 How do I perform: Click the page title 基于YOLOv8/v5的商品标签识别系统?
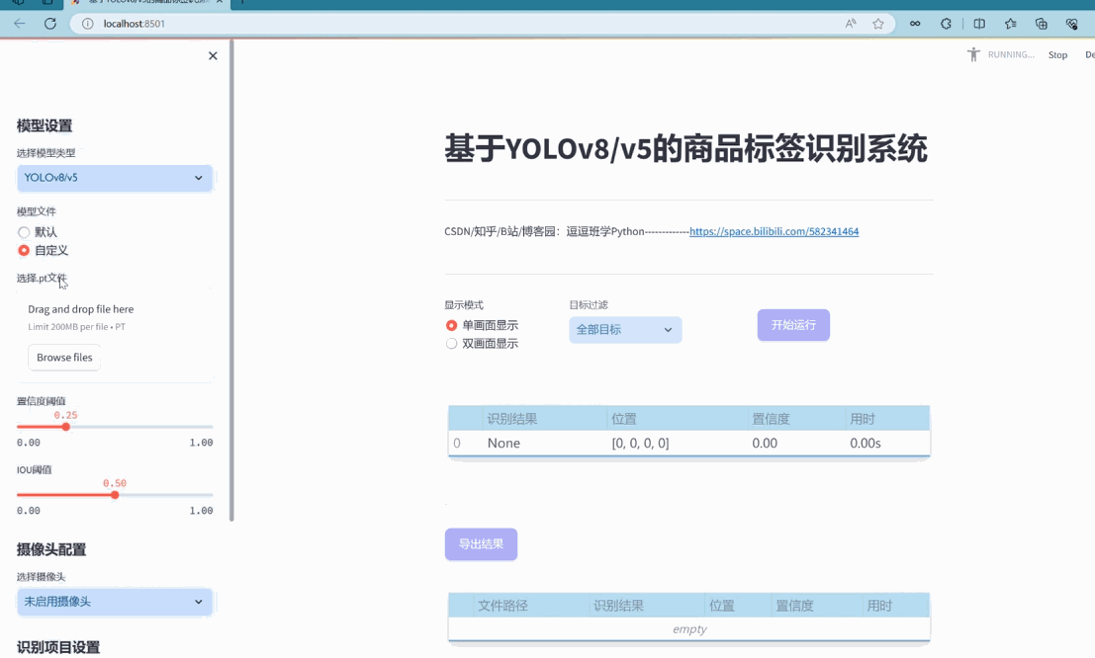click(x=685, y=149)
